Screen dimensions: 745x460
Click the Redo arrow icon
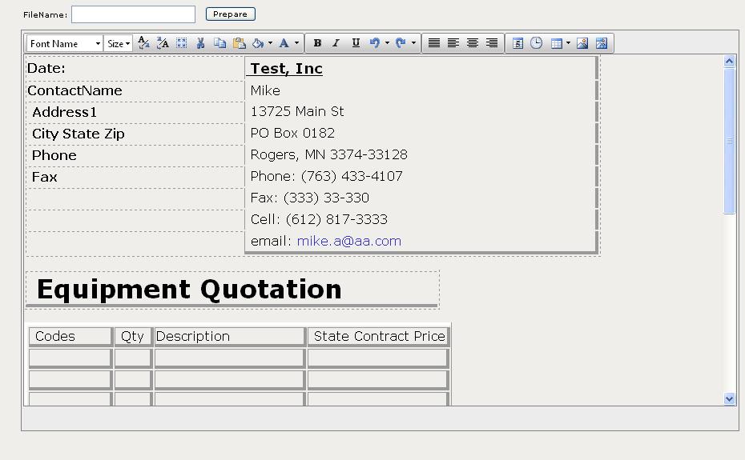[401, 43]
